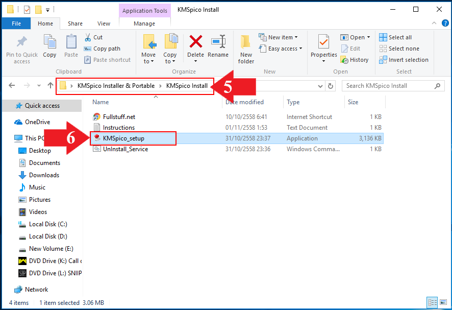Click the Copy path icon
452x310 pixels.
coord(87,49)
